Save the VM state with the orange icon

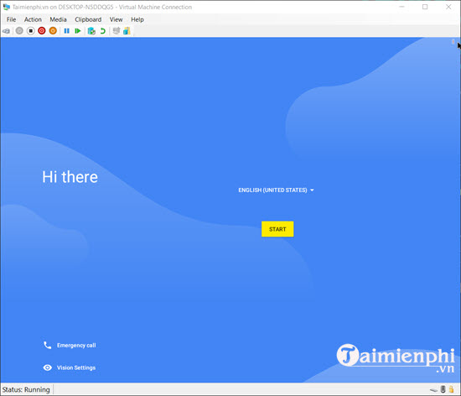click(x=53, y=30)
